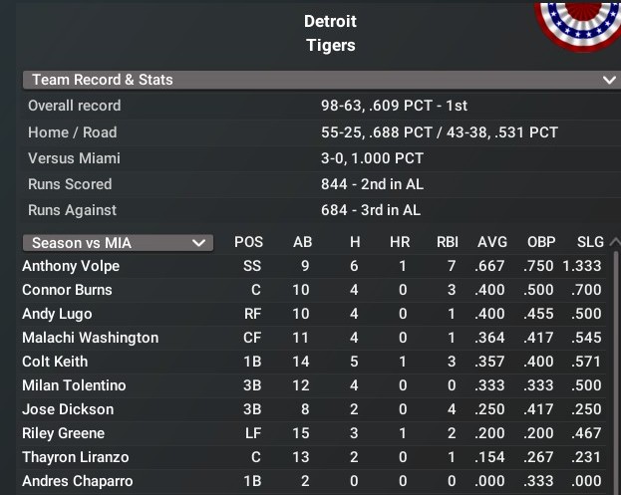Sort by the AVG column header
Viewport: 621px width, 495px height.
coord(492,242)
